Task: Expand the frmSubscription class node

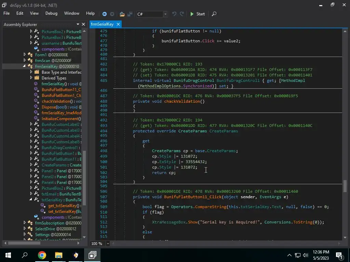Action: point(25,223)
